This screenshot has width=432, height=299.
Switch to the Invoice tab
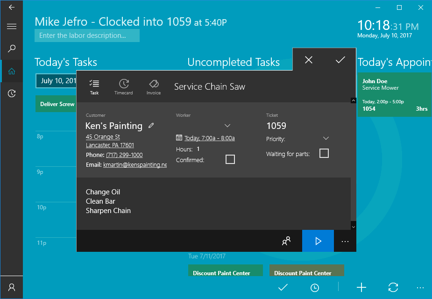pyautogui.click(x=153, y=86)
